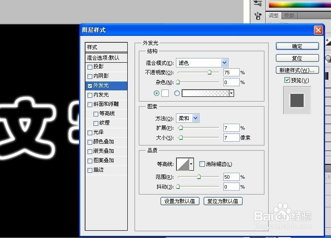Image resolution: width=331 pixels, height=238 pixels.
Task: Select 混合选项:默认 blending options entry
Action: point(106,58)
